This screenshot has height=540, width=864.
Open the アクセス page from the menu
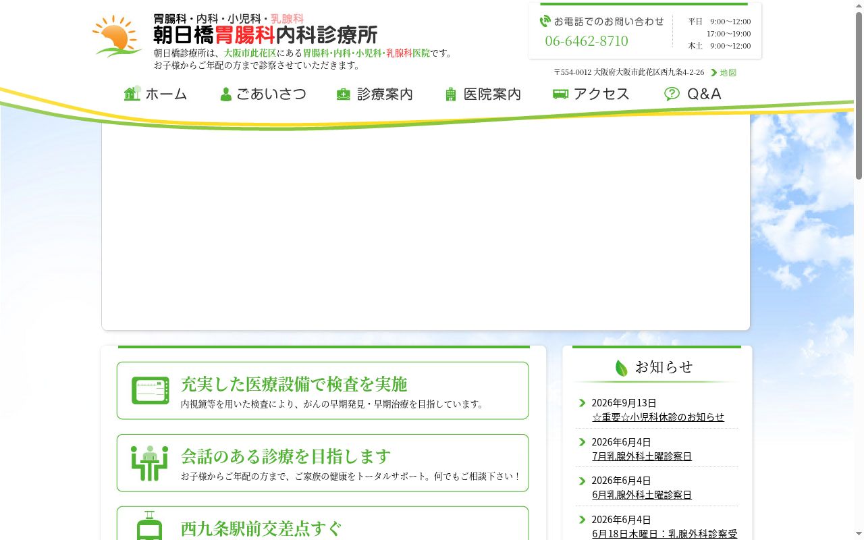[591, 94]
